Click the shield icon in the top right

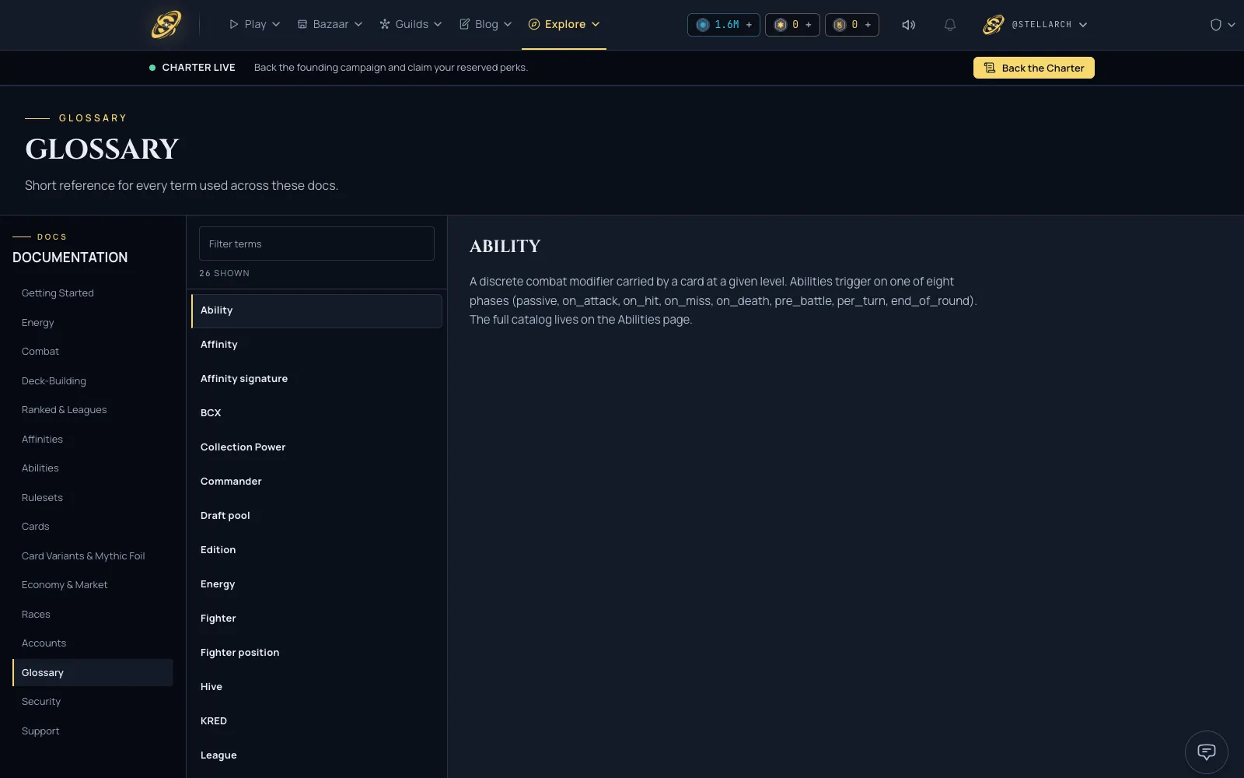coord(1216,25)
